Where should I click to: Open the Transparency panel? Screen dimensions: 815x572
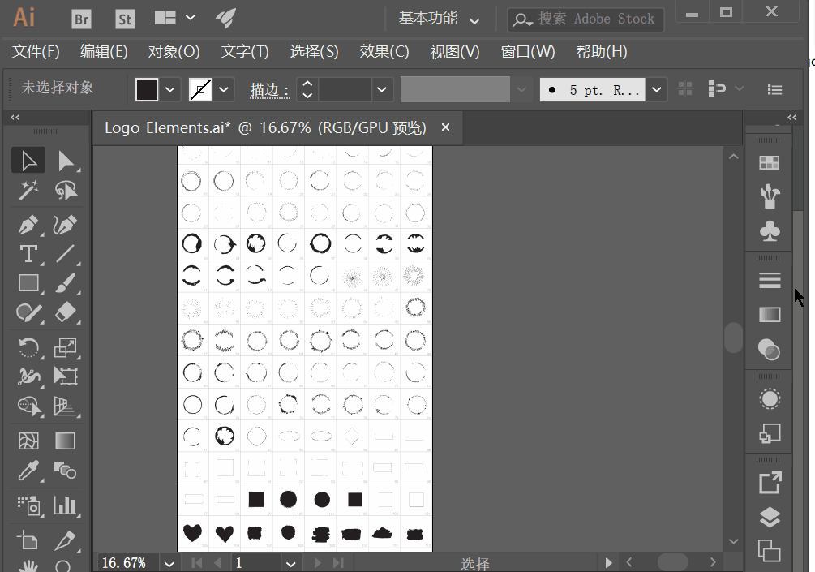coord(770,350)
